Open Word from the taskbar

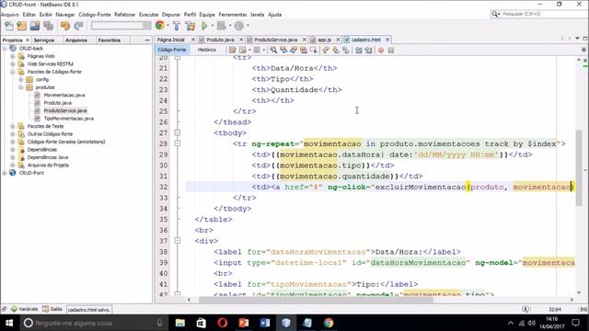click(x=265, y=323)
